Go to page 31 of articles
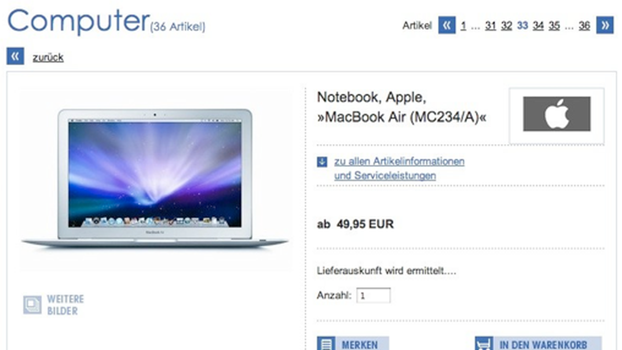This screenshot has height=350, width=622. pos(490,25)
